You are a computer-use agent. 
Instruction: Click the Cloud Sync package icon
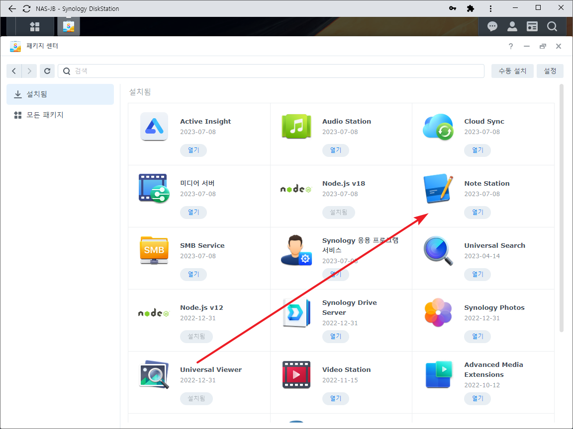coord(438,127)
